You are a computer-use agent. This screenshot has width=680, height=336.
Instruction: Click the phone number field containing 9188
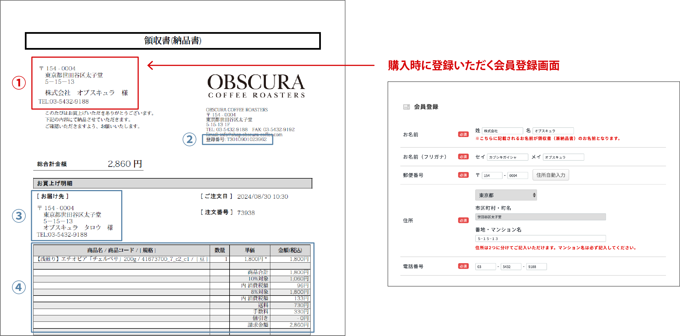[536, 267]
